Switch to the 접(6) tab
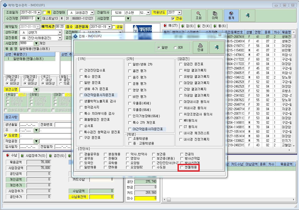Image resolution: width=299 pixels, height=210 pixels. (188, 26)
